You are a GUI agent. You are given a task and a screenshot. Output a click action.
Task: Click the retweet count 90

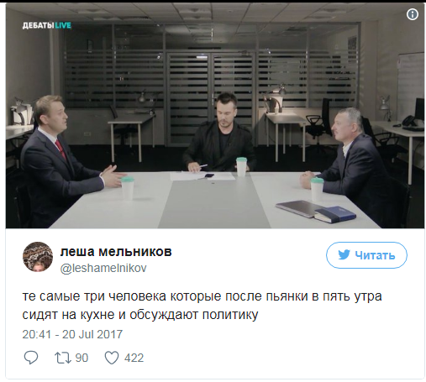coord(82,358)
